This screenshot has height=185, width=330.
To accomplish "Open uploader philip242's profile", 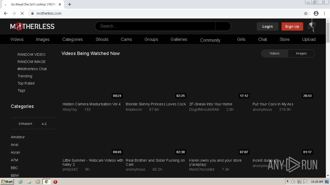I will tap(70, 169).
